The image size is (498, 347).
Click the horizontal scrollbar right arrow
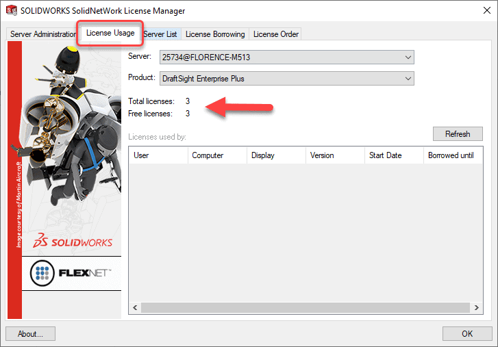(477, 309)
